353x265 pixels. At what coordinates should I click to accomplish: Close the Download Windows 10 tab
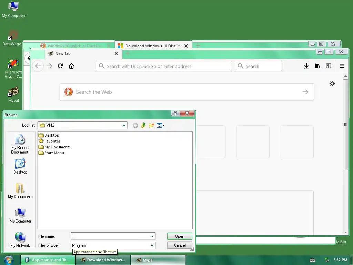click(186, 46)
